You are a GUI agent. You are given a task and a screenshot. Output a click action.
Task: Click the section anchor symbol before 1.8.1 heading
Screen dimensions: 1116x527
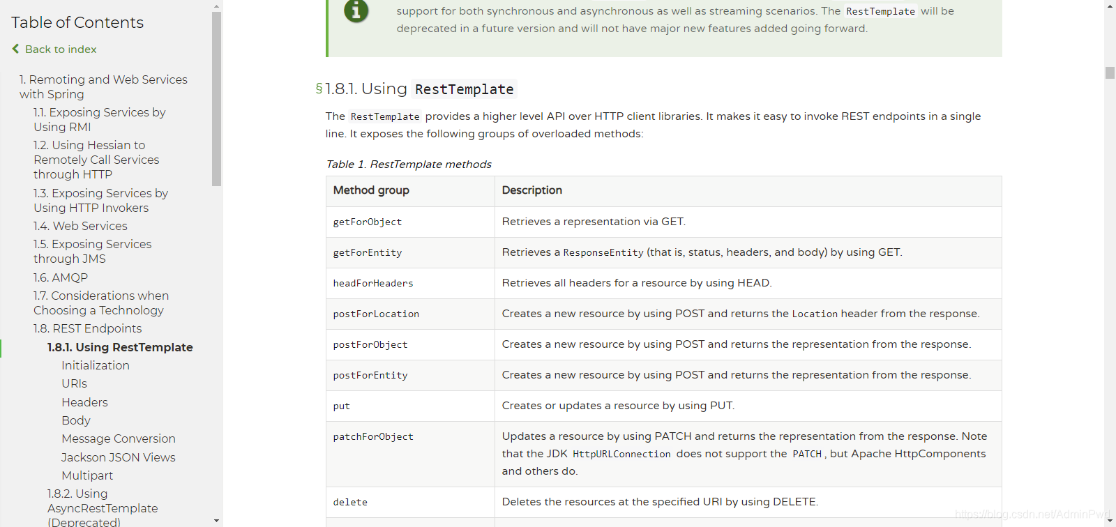point(319,89)
